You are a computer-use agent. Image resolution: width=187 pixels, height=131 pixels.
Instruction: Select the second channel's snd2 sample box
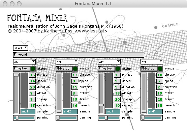coord(70,111)
